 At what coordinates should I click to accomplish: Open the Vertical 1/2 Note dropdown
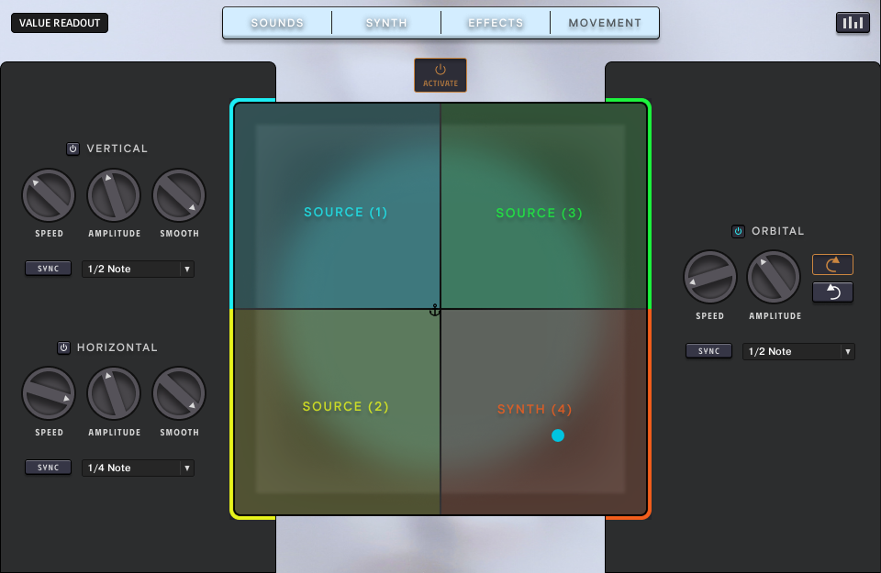point(138,269)
